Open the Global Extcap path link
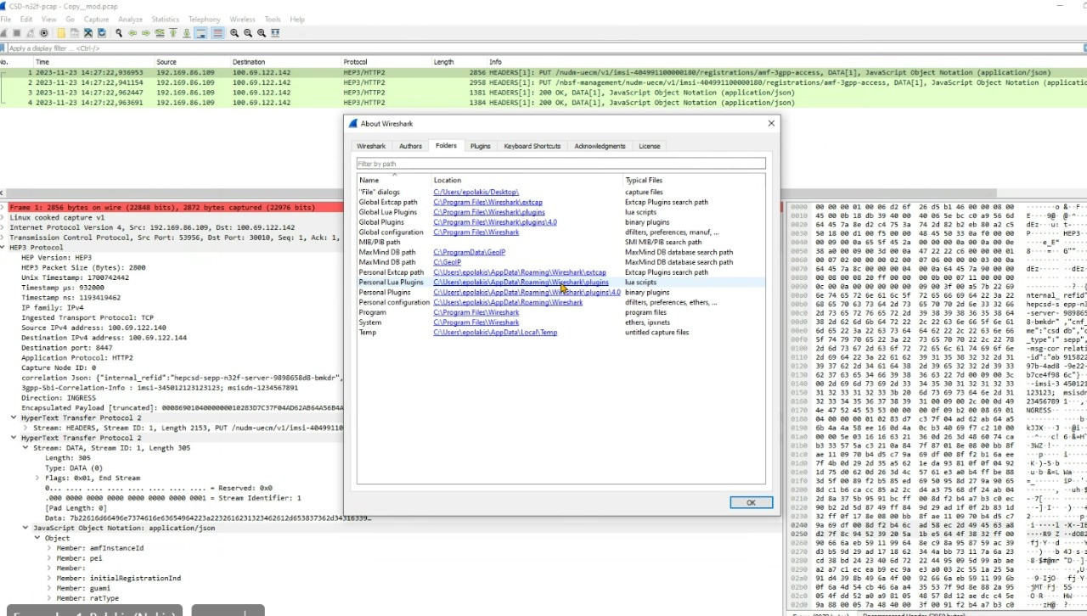Viewport: 1087px width, 616px height. (487, 202)
